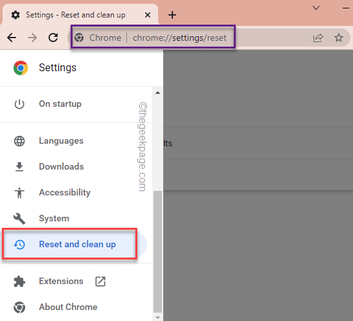The image size is (353, 321).
Task: Click the forward navigation arrow
Action: click(32, 38)
